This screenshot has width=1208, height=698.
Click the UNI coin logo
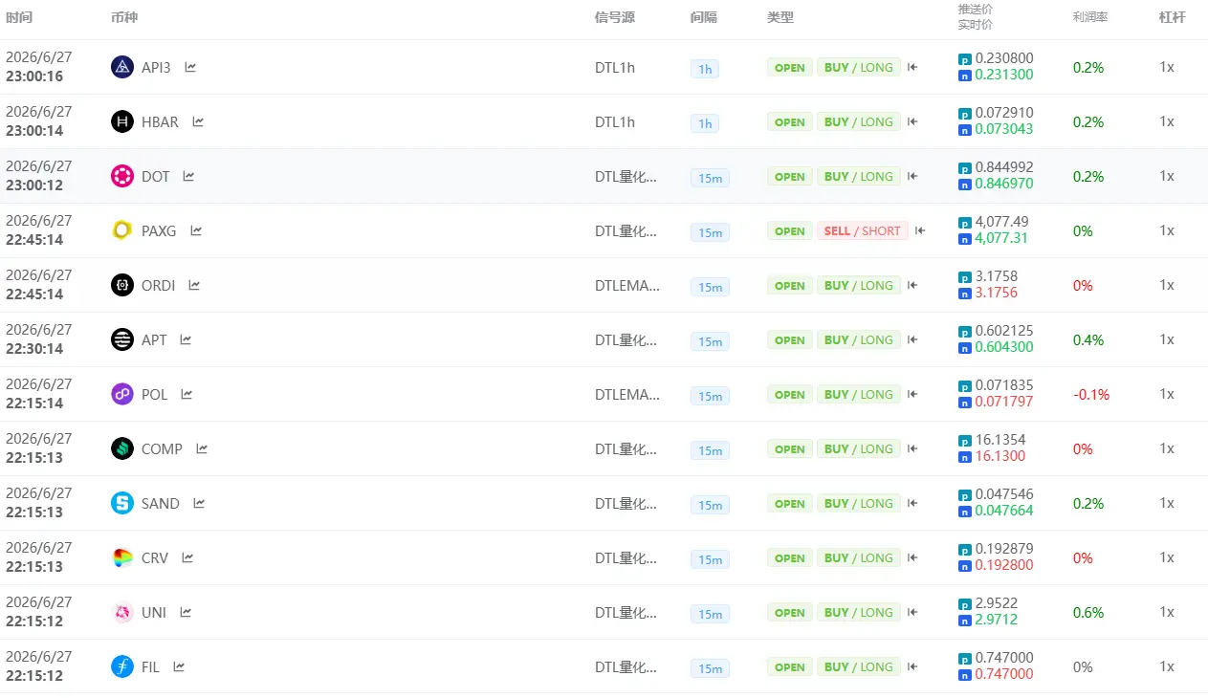tap(122, 612)
